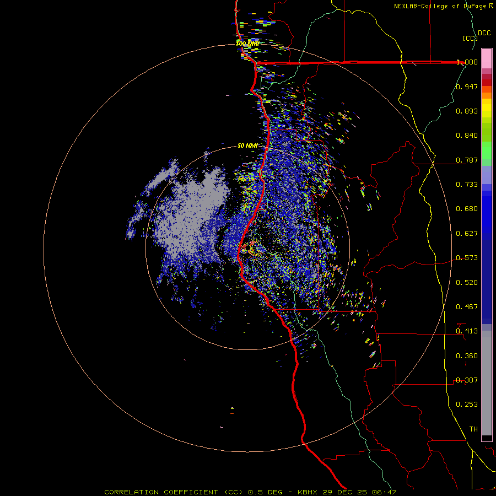Click the DCC label above the color scale

click(x=484, y=33)
